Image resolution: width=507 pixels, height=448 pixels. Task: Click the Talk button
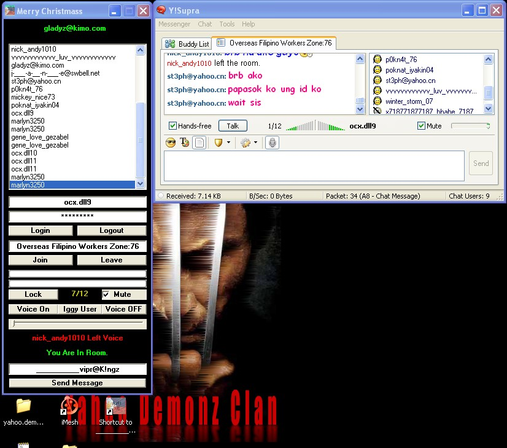(x=233, y=126)
